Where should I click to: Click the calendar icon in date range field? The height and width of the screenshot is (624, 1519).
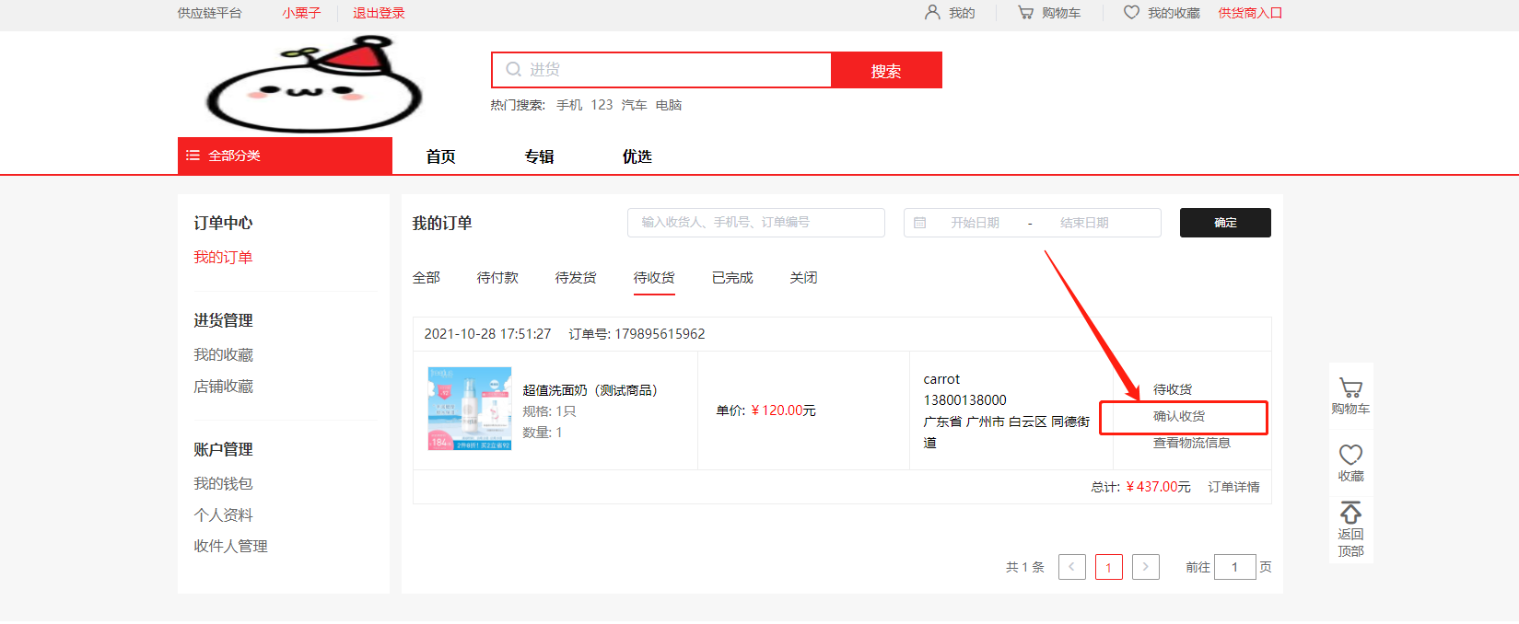coord(919,223)
